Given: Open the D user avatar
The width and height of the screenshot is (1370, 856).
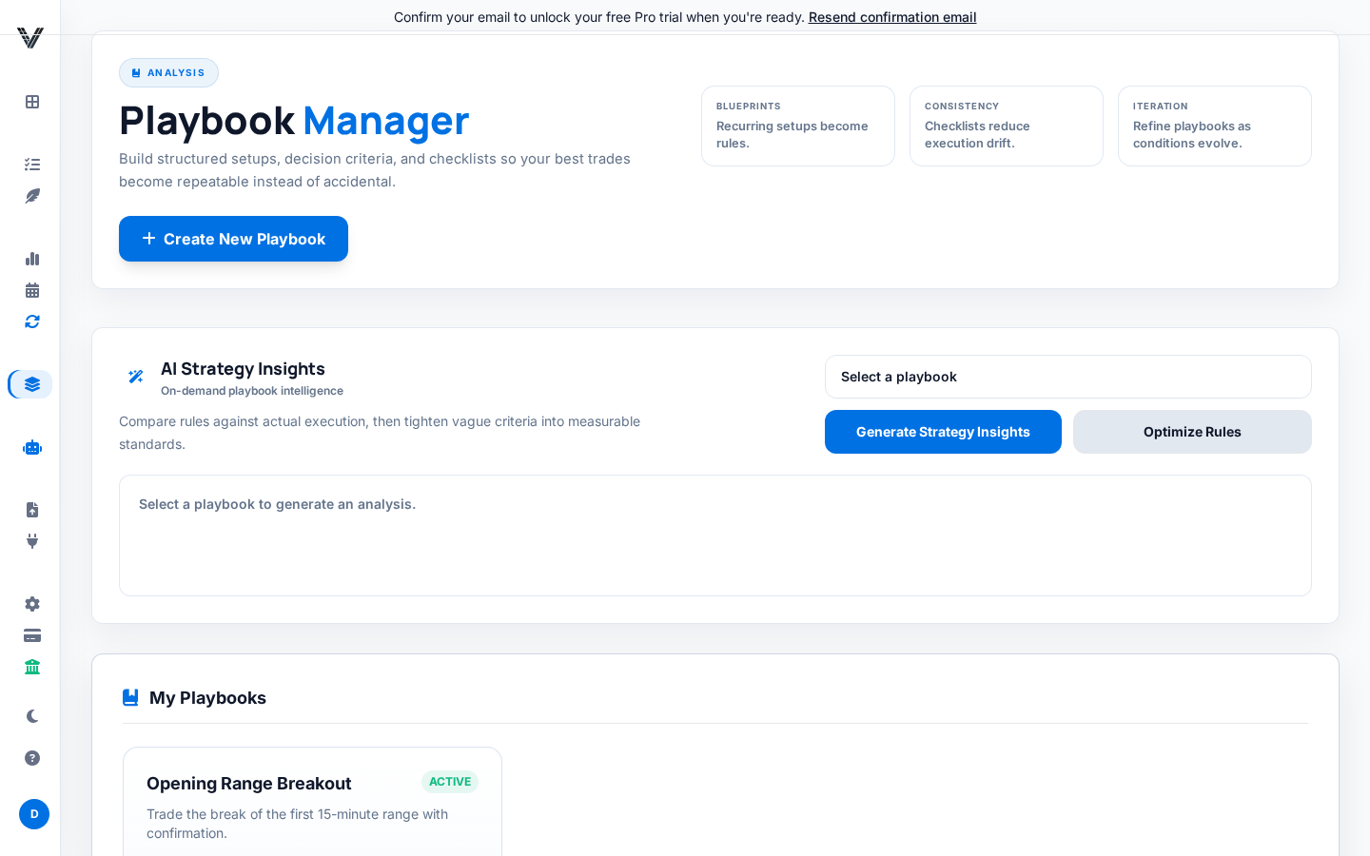Looking at the screenshot, I should [34, 814].
